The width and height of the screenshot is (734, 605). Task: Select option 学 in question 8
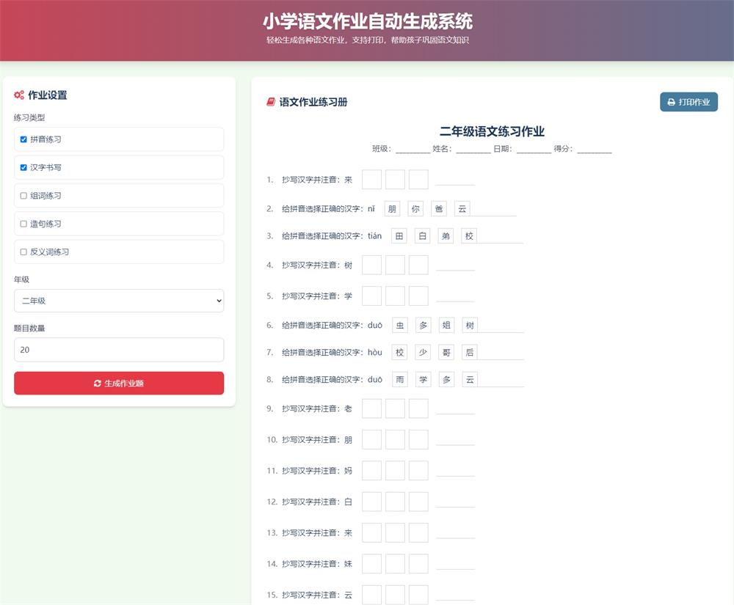[424, 380]
